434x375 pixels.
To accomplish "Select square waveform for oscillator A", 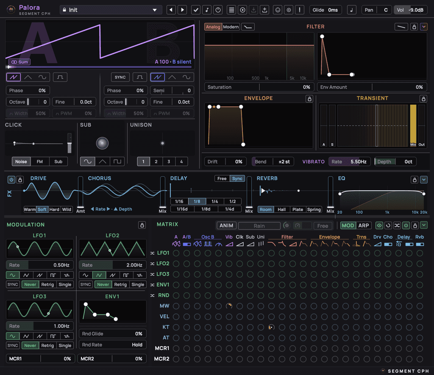I will (60, 77).
